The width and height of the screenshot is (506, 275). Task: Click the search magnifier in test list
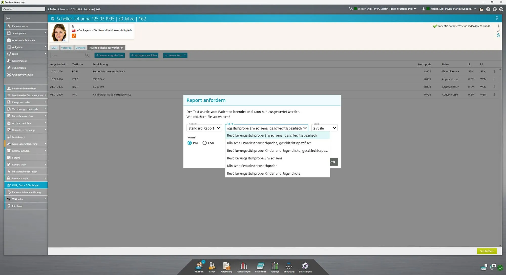click(87, 55)
